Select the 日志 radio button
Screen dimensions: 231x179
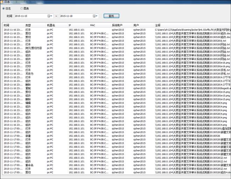3,8
